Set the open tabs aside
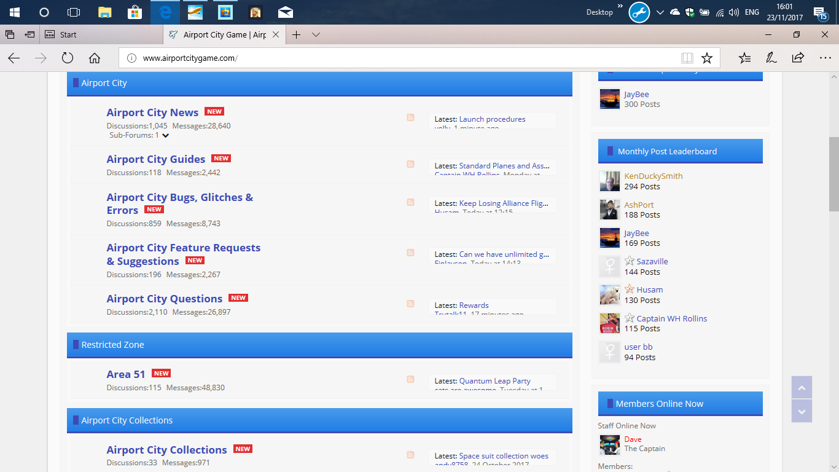 pos(29,34)
